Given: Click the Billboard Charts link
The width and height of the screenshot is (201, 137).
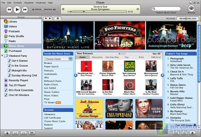Looking at the screenshot, I should pyautogui.click(x=53, y=81).
